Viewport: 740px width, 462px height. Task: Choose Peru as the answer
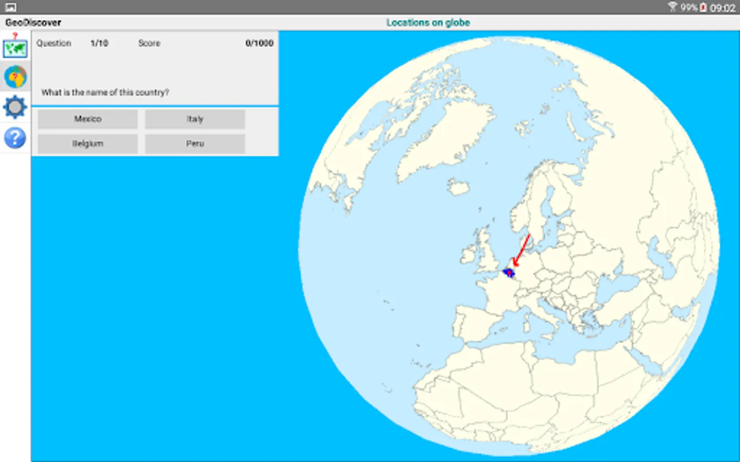(195, 144)
